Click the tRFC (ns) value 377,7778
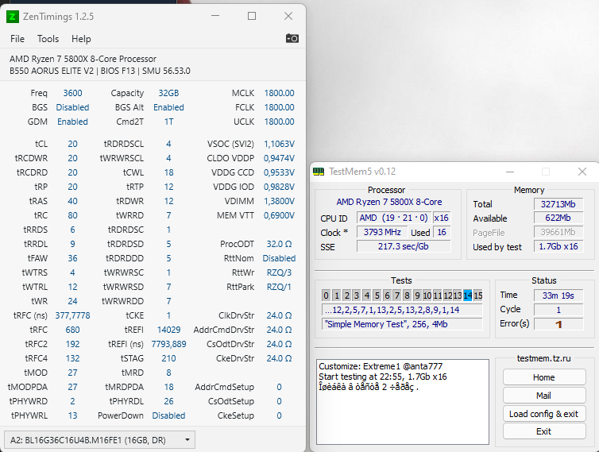Image resolution: width=599 pixels, height=452 pixels. tap(72, 315)
